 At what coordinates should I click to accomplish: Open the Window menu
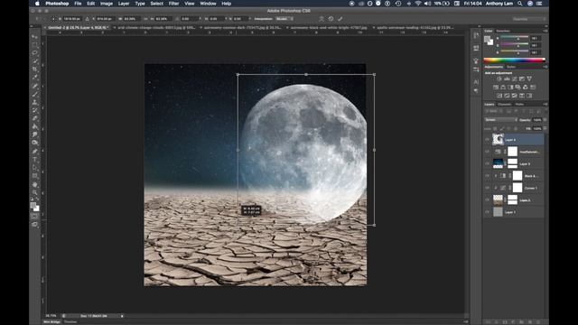[x=208, y=4]
